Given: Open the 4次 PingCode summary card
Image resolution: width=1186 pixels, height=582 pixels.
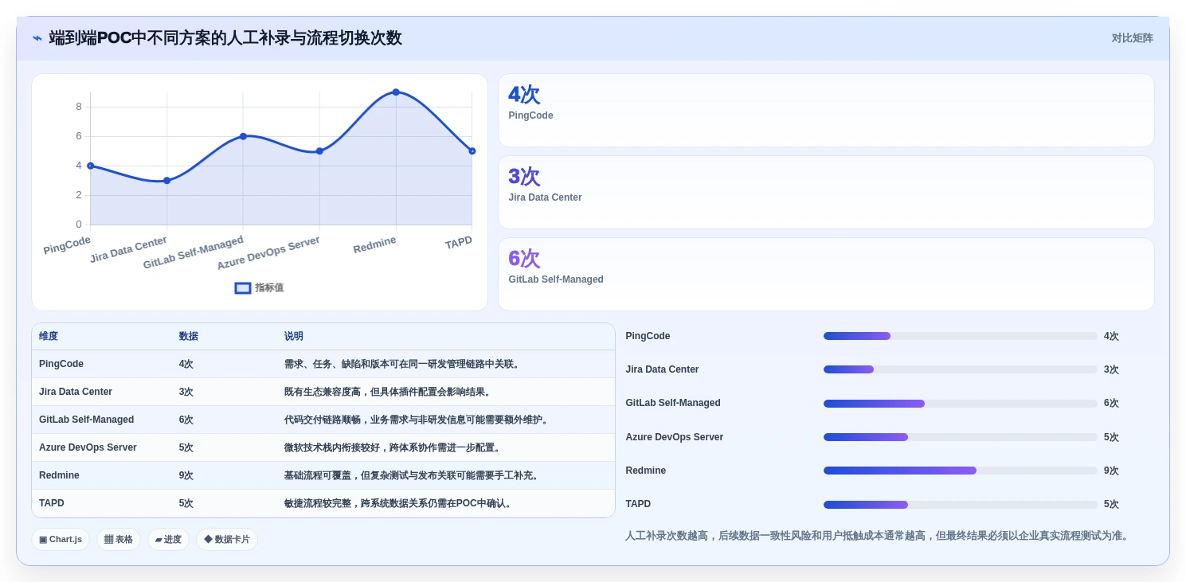Looking at the screenshot, I should click(826, 111).
